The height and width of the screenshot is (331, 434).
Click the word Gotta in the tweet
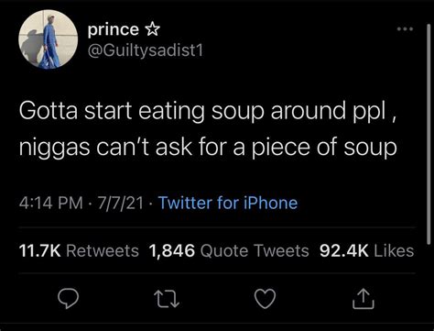pos(49,111)
